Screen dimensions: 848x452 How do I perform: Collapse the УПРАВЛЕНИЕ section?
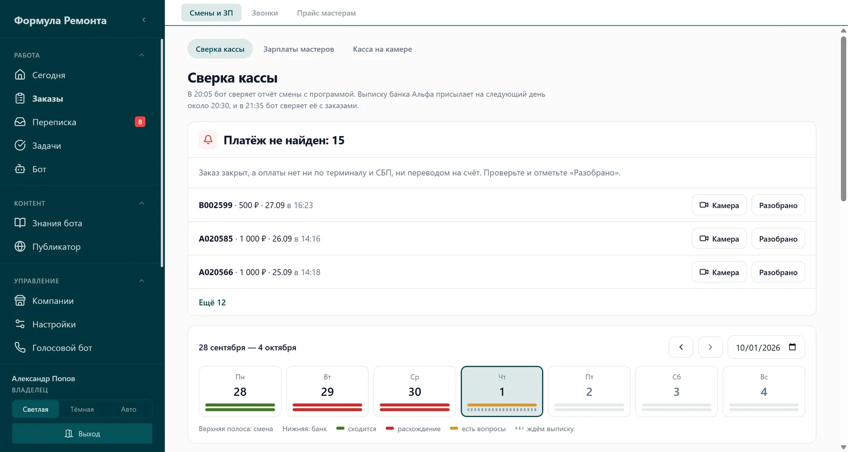pos(142,281)
